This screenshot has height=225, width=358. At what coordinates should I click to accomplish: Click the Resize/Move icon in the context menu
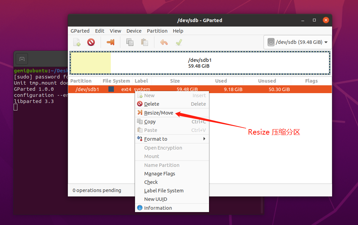(140, 112)
